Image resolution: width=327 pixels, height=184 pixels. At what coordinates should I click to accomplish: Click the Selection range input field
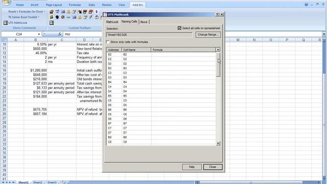(149, 35)
